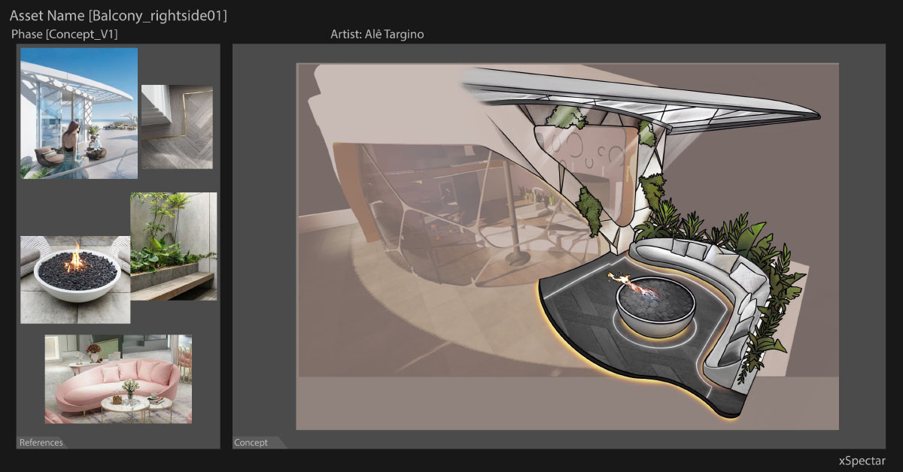Switch to the References tab label

tap(41, 443)
